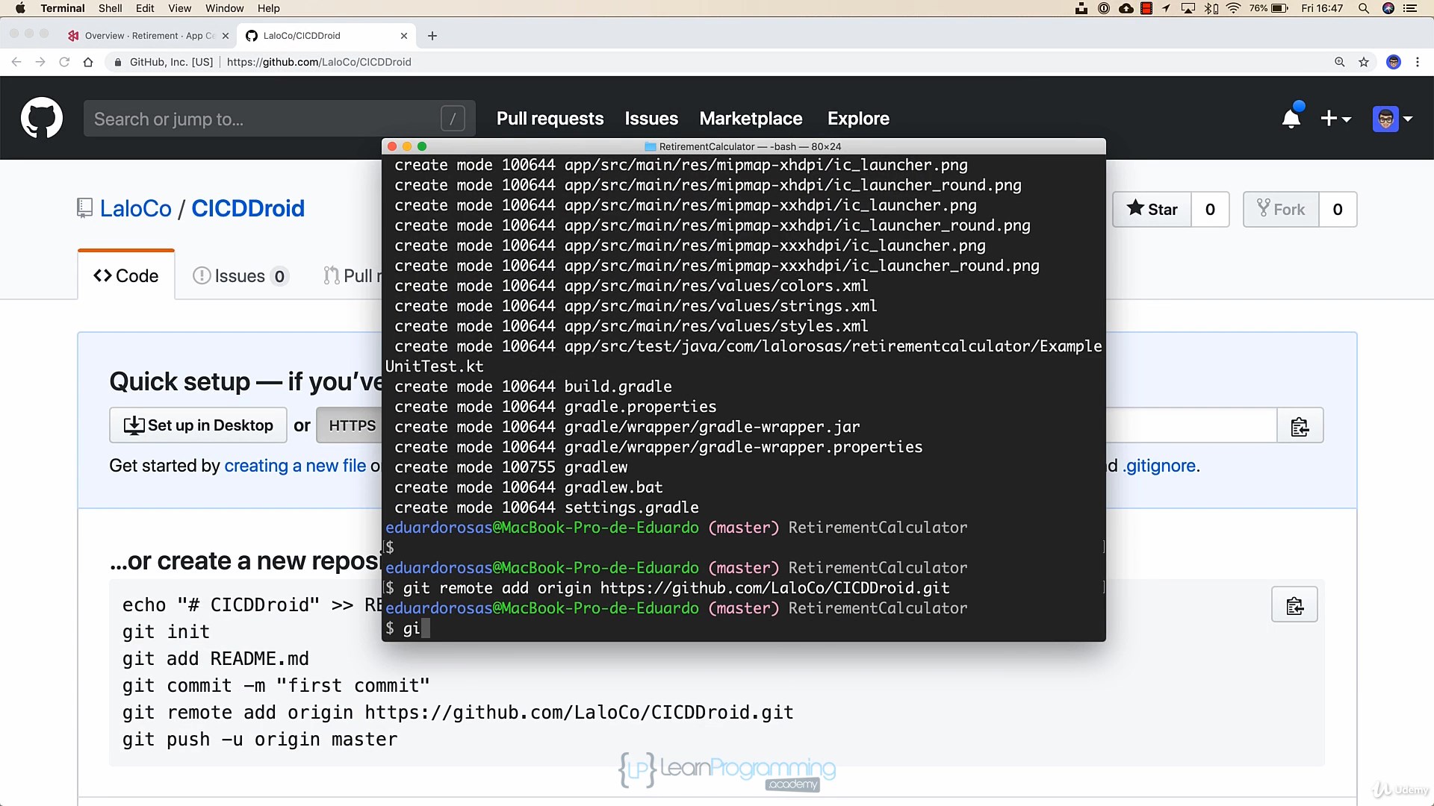The height and width of the screenshot is (806, 1434).
Task: Open the star count of 0
Action: tap(1210, 210)
